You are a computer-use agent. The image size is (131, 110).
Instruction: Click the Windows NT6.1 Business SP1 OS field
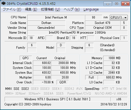tap(57, 99)
